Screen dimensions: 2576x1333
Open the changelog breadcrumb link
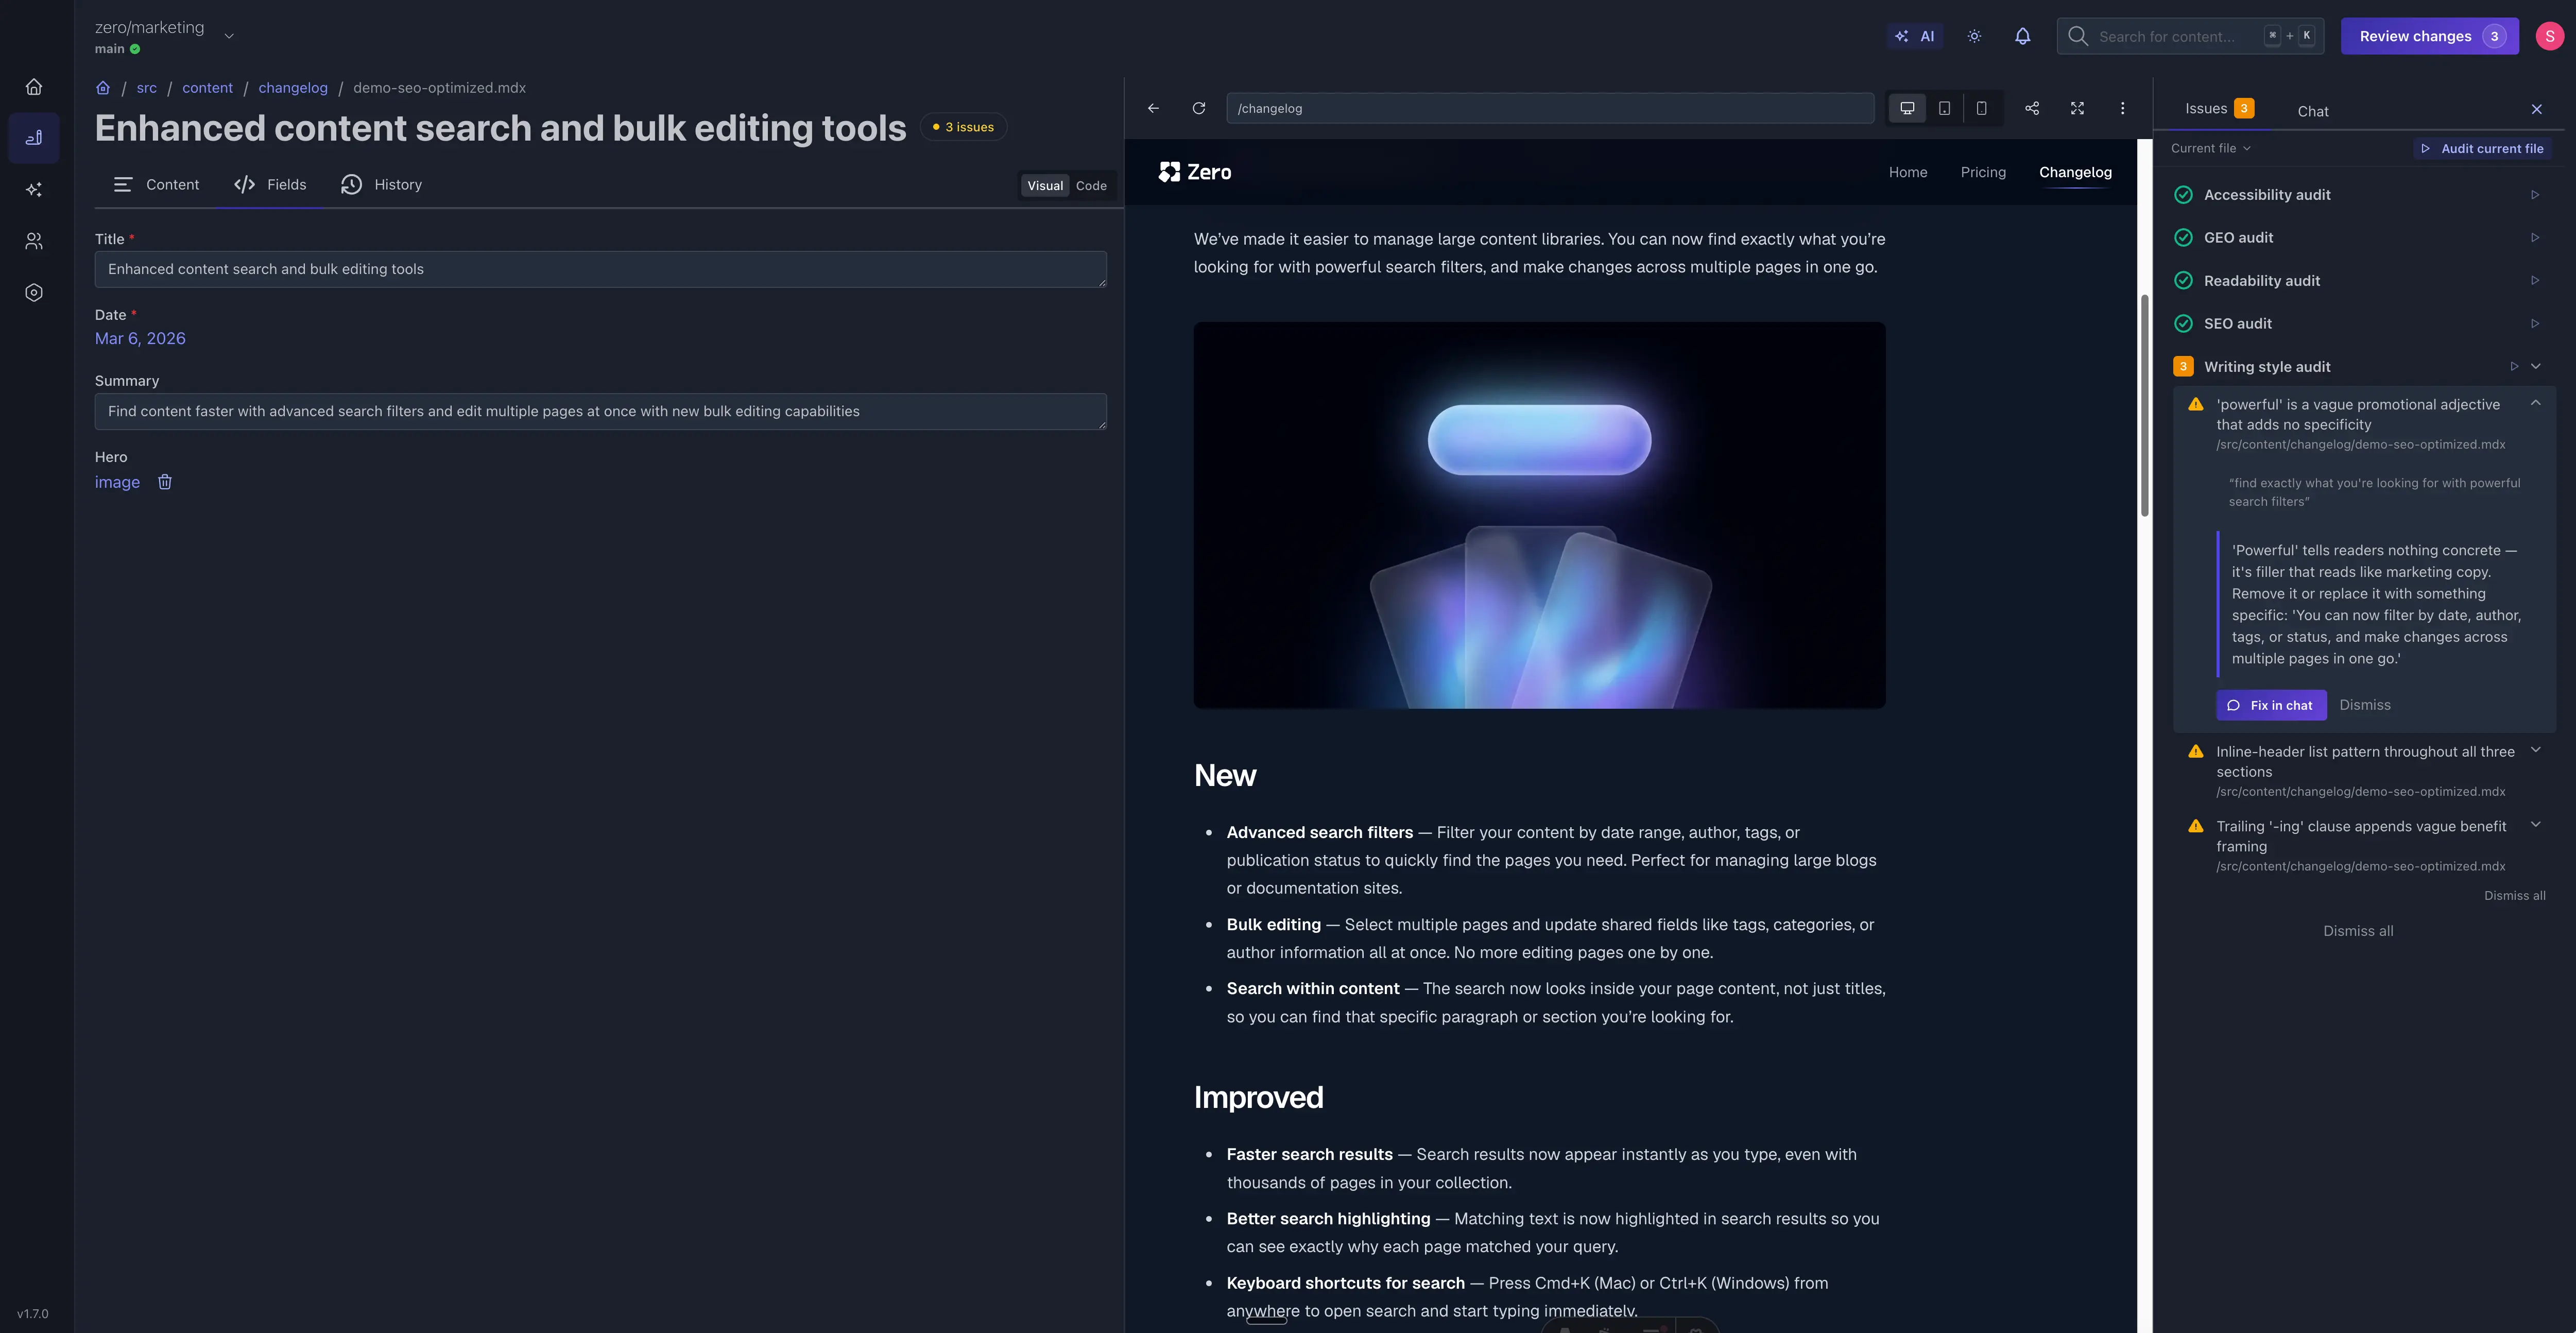point(293,88)
